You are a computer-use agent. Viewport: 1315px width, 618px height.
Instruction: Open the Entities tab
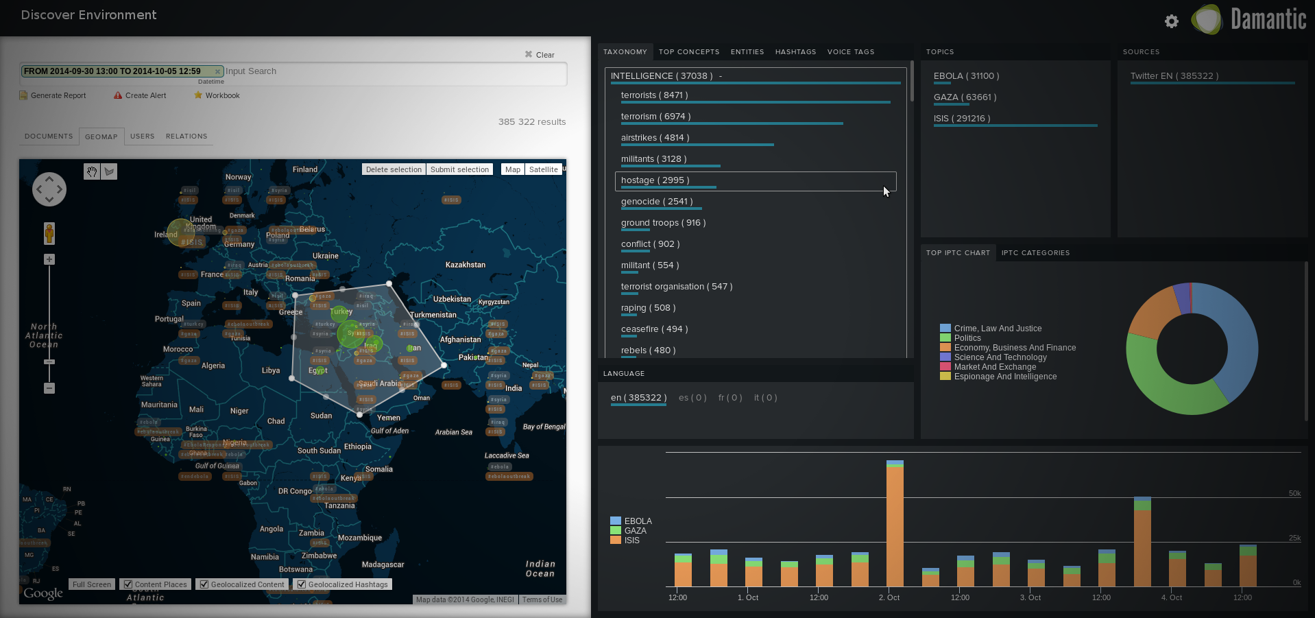(747, 52)
